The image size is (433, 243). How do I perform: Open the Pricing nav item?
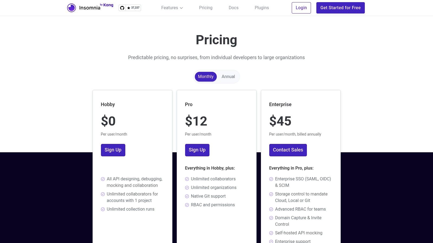tap(206, 8)
